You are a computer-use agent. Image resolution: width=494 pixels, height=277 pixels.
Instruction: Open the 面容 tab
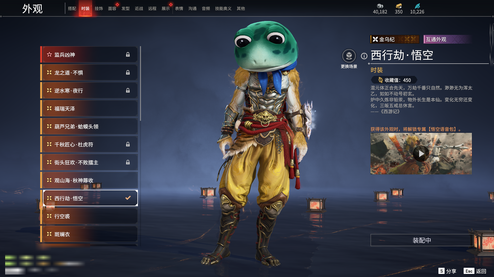[x=112, y=8]
